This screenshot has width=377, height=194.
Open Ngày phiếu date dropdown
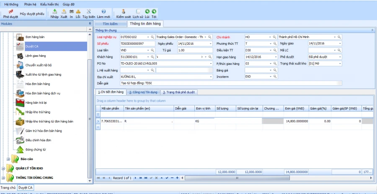(x=211, y=44)
